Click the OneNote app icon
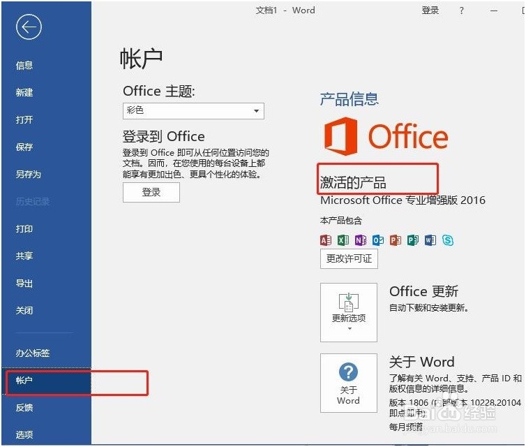Viewport: 526px width, 447px height. [361, 240]
